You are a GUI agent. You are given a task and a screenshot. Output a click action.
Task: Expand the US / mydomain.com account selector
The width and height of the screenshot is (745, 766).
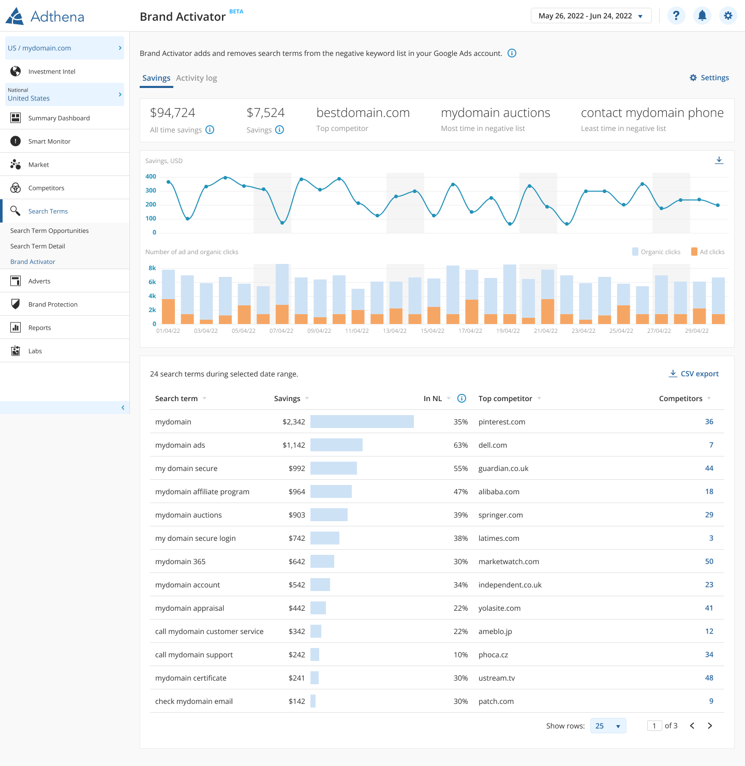pyautogui.click(x=65, y=48)
